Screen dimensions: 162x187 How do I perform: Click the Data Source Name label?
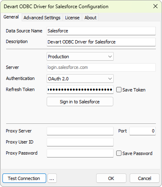click(24, 31)
